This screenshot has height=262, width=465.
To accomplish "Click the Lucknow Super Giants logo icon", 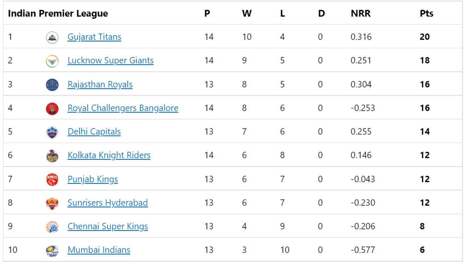I will click(52, 61).
